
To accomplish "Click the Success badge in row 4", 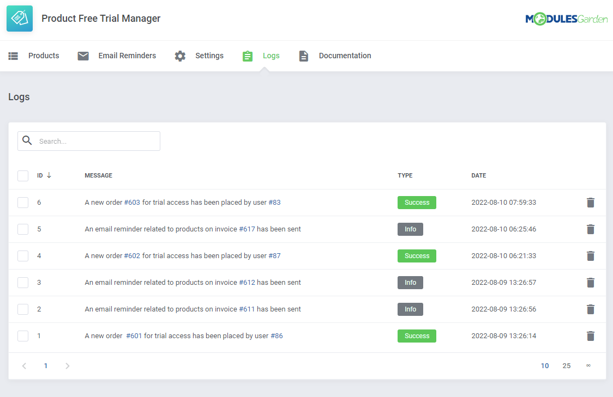I will (x=417, y=256).
